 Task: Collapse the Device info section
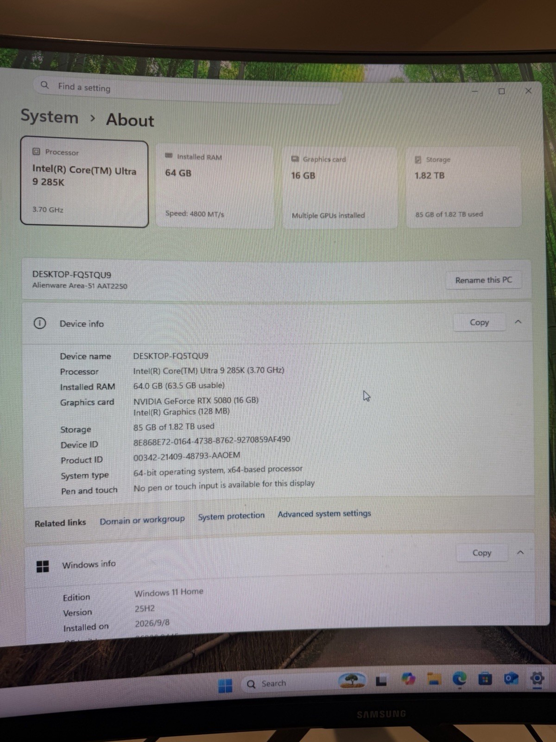tap(518, 322)
